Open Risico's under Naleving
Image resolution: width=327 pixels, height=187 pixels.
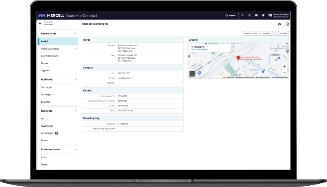click(x=45, y=141)
